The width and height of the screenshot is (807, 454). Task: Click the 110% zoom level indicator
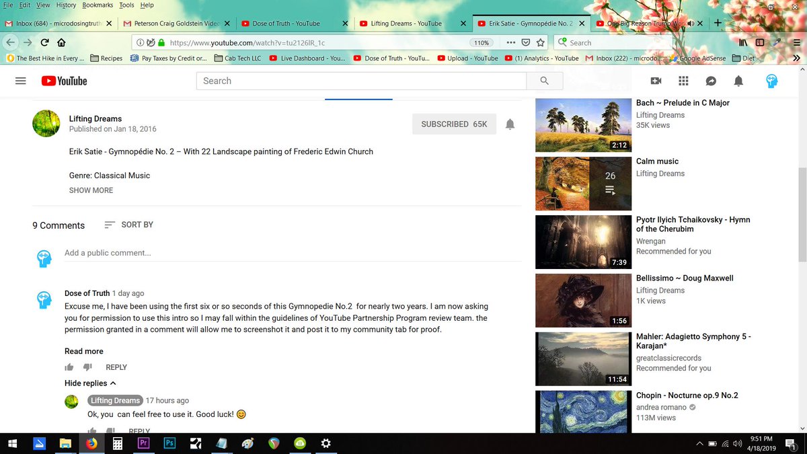click(x=481, y=42)
